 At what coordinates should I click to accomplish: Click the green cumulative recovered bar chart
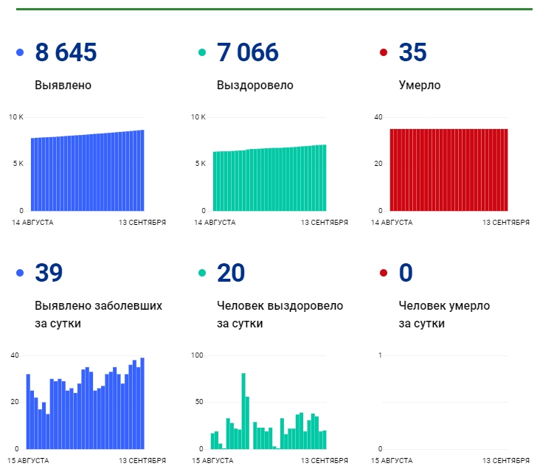pos(269,178)
